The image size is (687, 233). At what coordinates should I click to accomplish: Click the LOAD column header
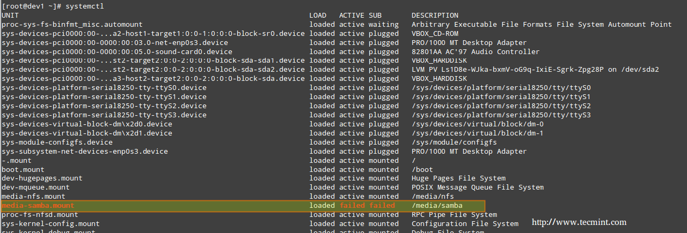318,16
